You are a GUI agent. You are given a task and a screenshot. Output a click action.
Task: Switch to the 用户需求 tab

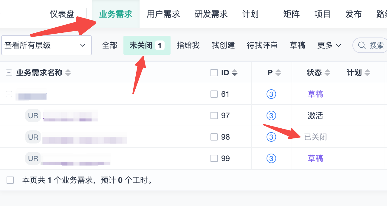(163, 14)
